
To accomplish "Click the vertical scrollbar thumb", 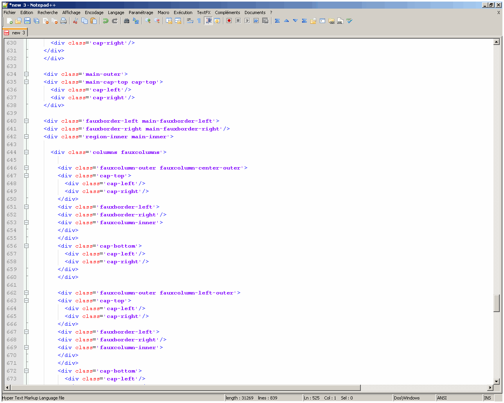I will 497,303.
